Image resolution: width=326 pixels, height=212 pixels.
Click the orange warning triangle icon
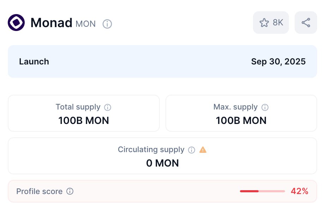coord(203,150)
